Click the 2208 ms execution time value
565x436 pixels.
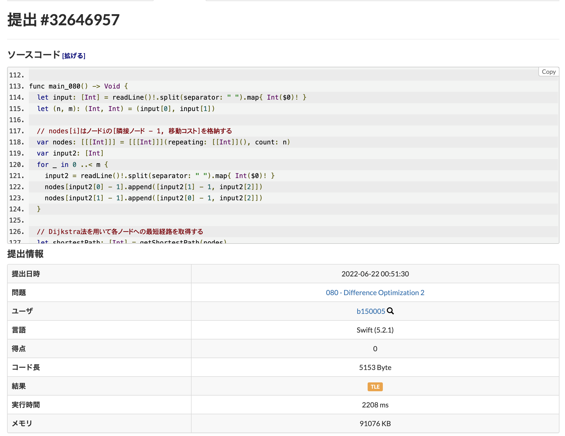(x=375, y=405)
